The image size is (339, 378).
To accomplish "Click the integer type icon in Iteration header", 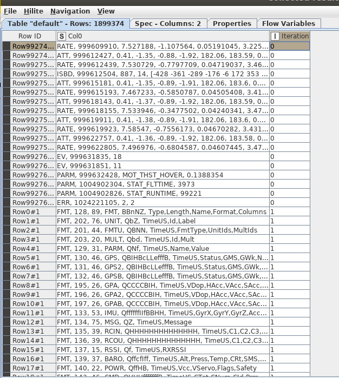I will pyautogui.click(x=275, y=36).
